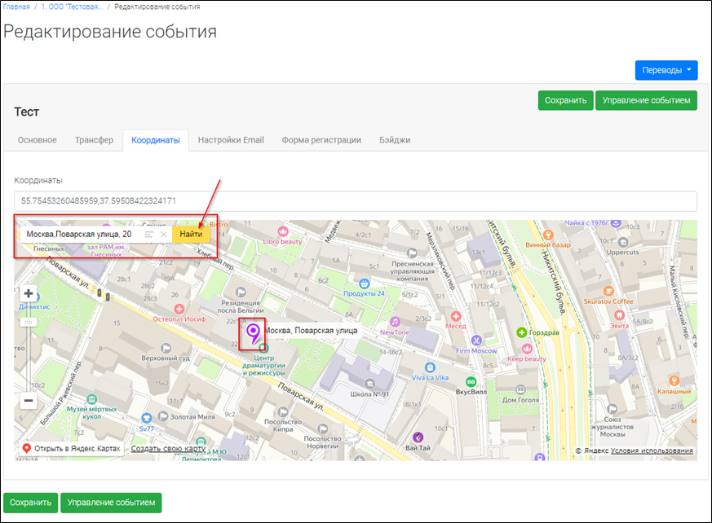Viewport: 712px width, 523px height.
Task: Zoom out with the map minus button
Action: pos(29,401)
